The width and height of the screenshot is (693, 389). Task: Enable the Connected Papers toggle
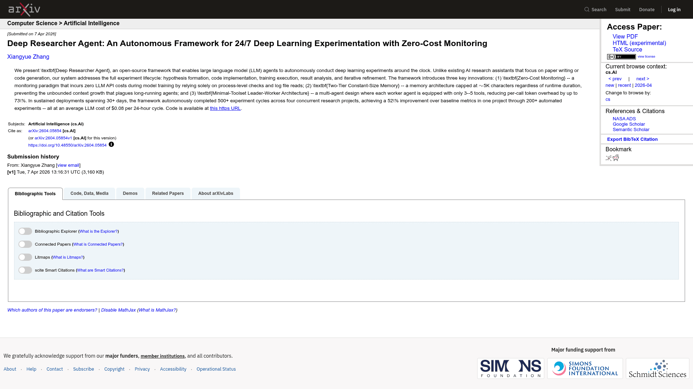[x=25, y=244]
